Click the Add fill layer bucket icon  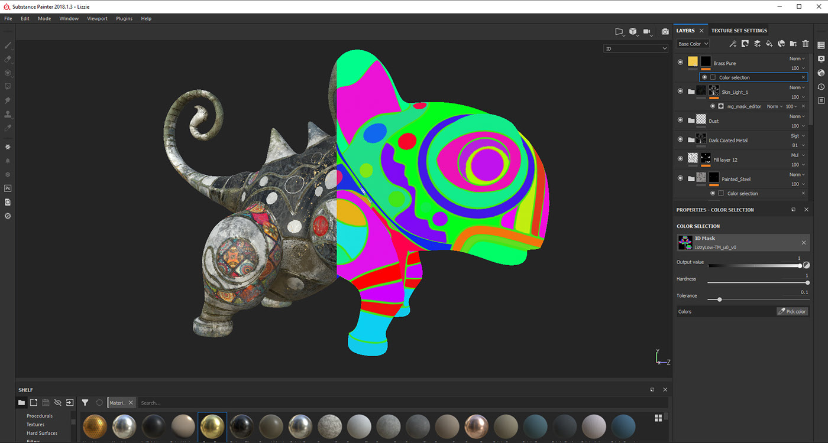point(769,44)
